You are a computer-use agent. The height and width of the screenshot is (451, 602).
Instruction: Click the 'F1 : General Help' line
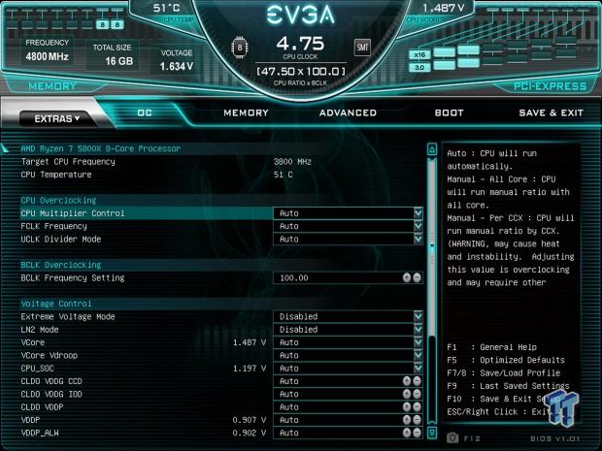pyautogui.click(x=492, y=347)
